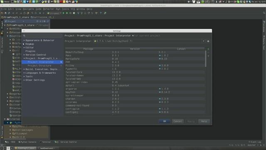Open the Refactor menu
The height and width of the screenshot is (150, 266).
pyautogui.click(x=48, y=9)
